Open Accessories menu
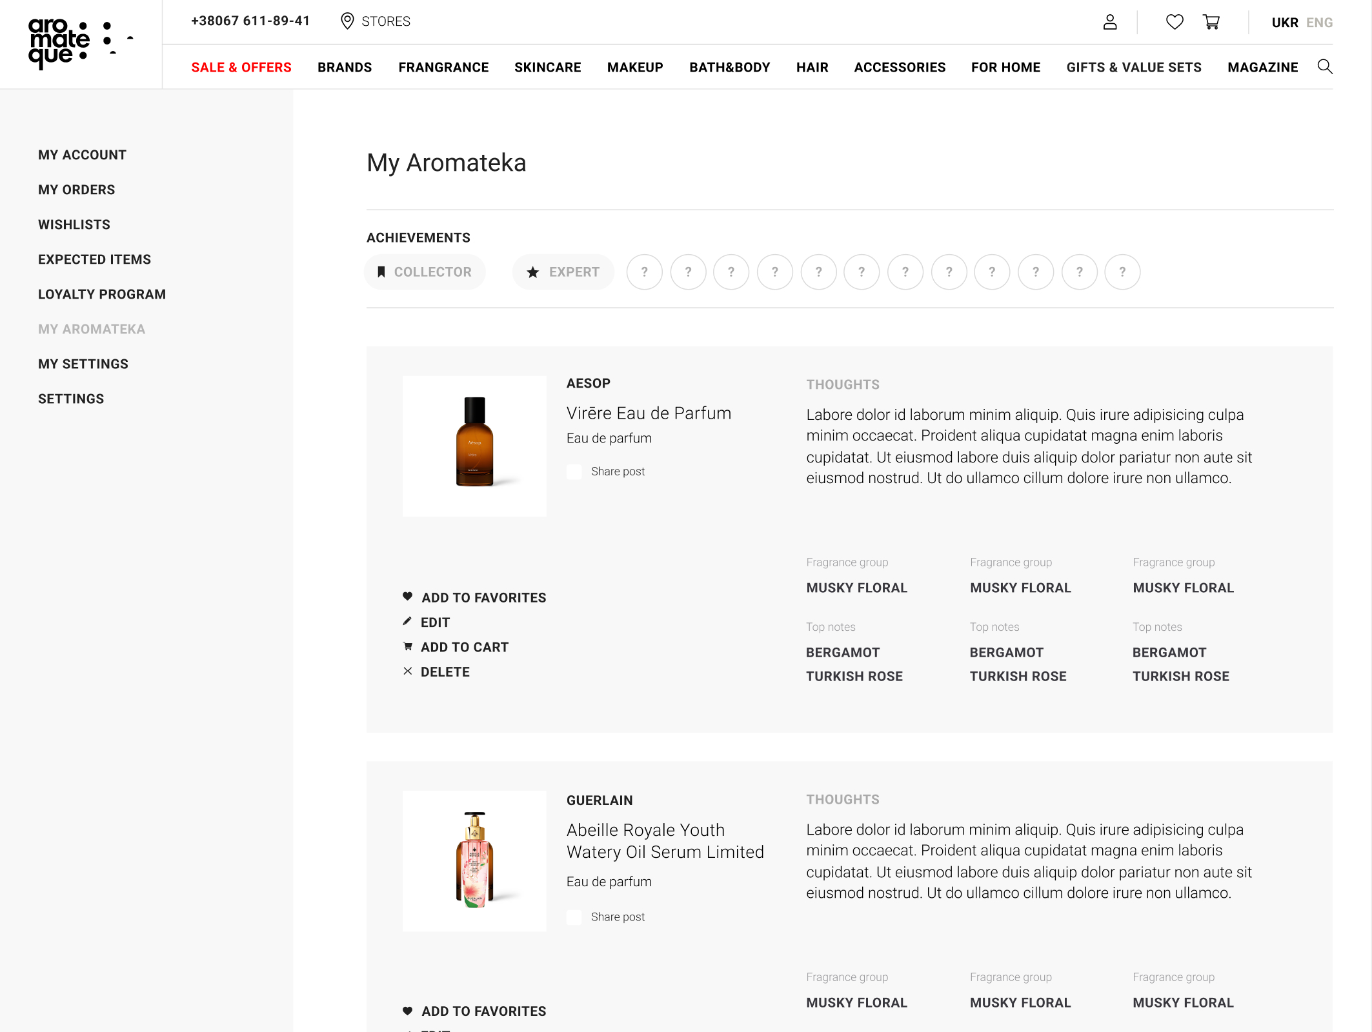This screenshot has width=1372, height=1032. [900, 67]
